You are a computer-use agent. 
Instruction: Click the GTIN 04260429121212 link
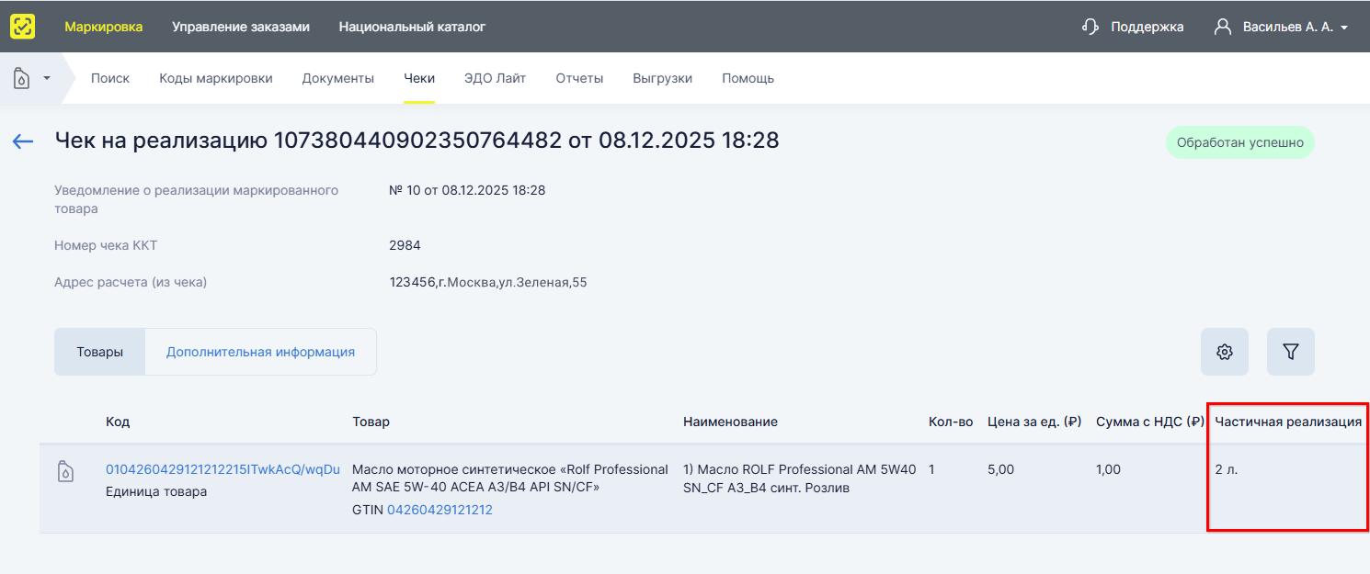click(440, 510)
